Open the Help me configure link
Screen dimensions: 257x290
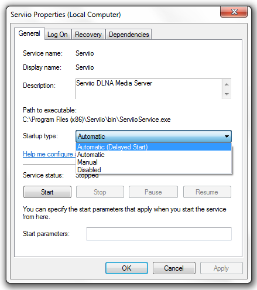tap(49, 154)
